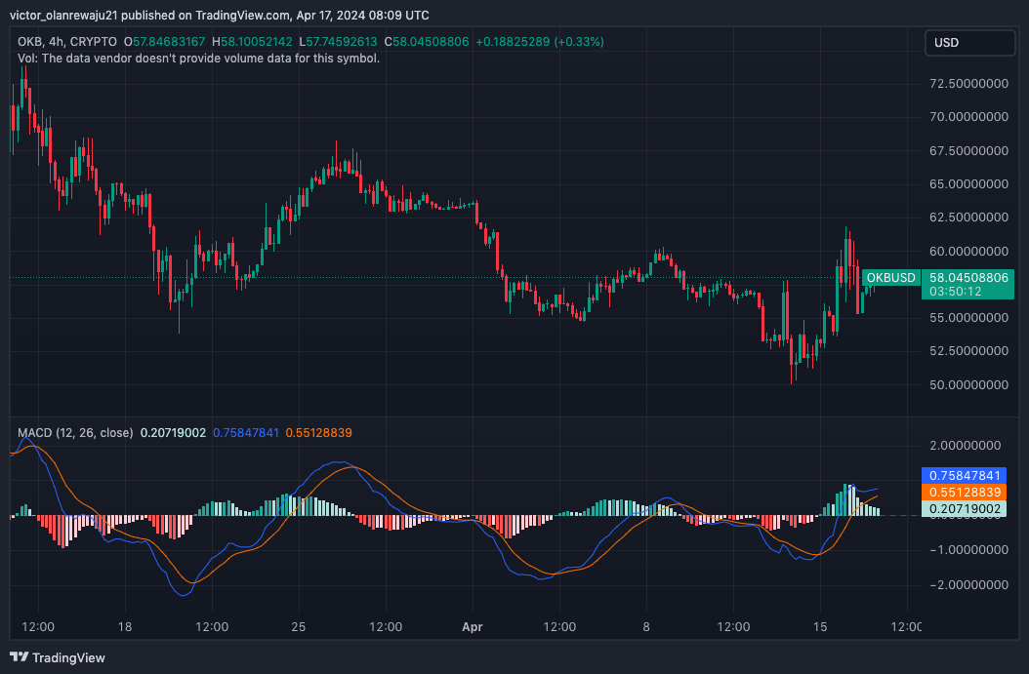This screenshot has width=1029, height=674.
Task: Click the light green 0.20719002 axis label
Action: [964, 509]
